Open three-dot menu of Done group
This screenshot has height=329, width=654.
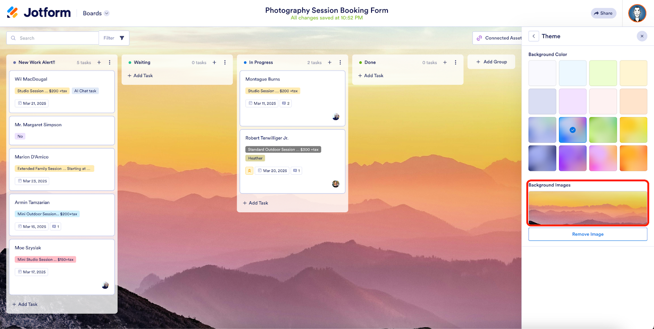click(455, 62)
